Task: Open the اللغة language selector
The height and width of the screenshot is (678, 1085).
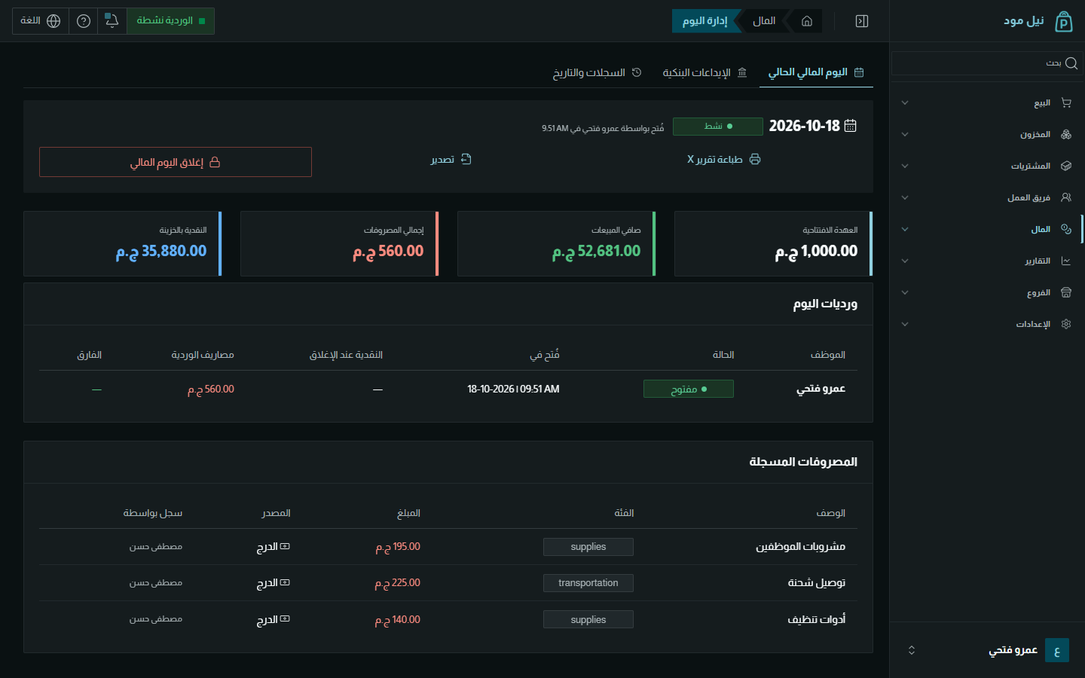Action: pyautogui.click(x=41, y=21)
